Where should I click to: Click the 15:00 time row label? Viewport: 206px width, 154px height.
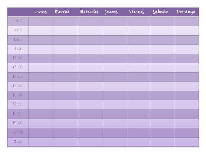point(18,86)
